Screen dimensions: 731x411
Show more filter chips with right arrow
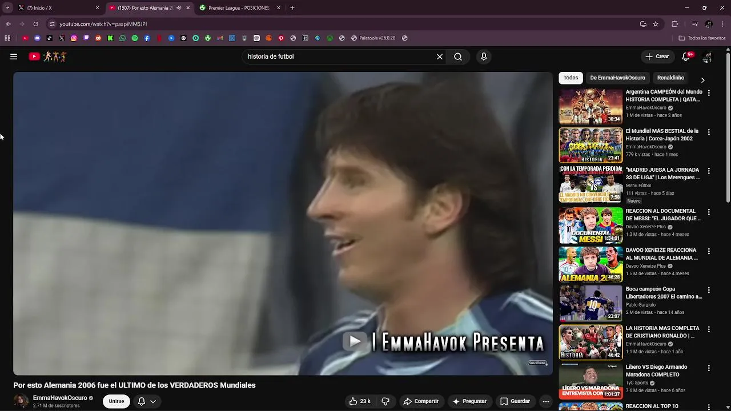[x=702, y=80]
